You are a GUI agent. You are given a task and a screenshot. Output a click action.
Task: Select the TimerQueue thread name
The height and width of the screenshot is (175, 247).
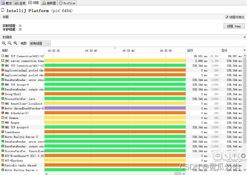coord(12,132)
